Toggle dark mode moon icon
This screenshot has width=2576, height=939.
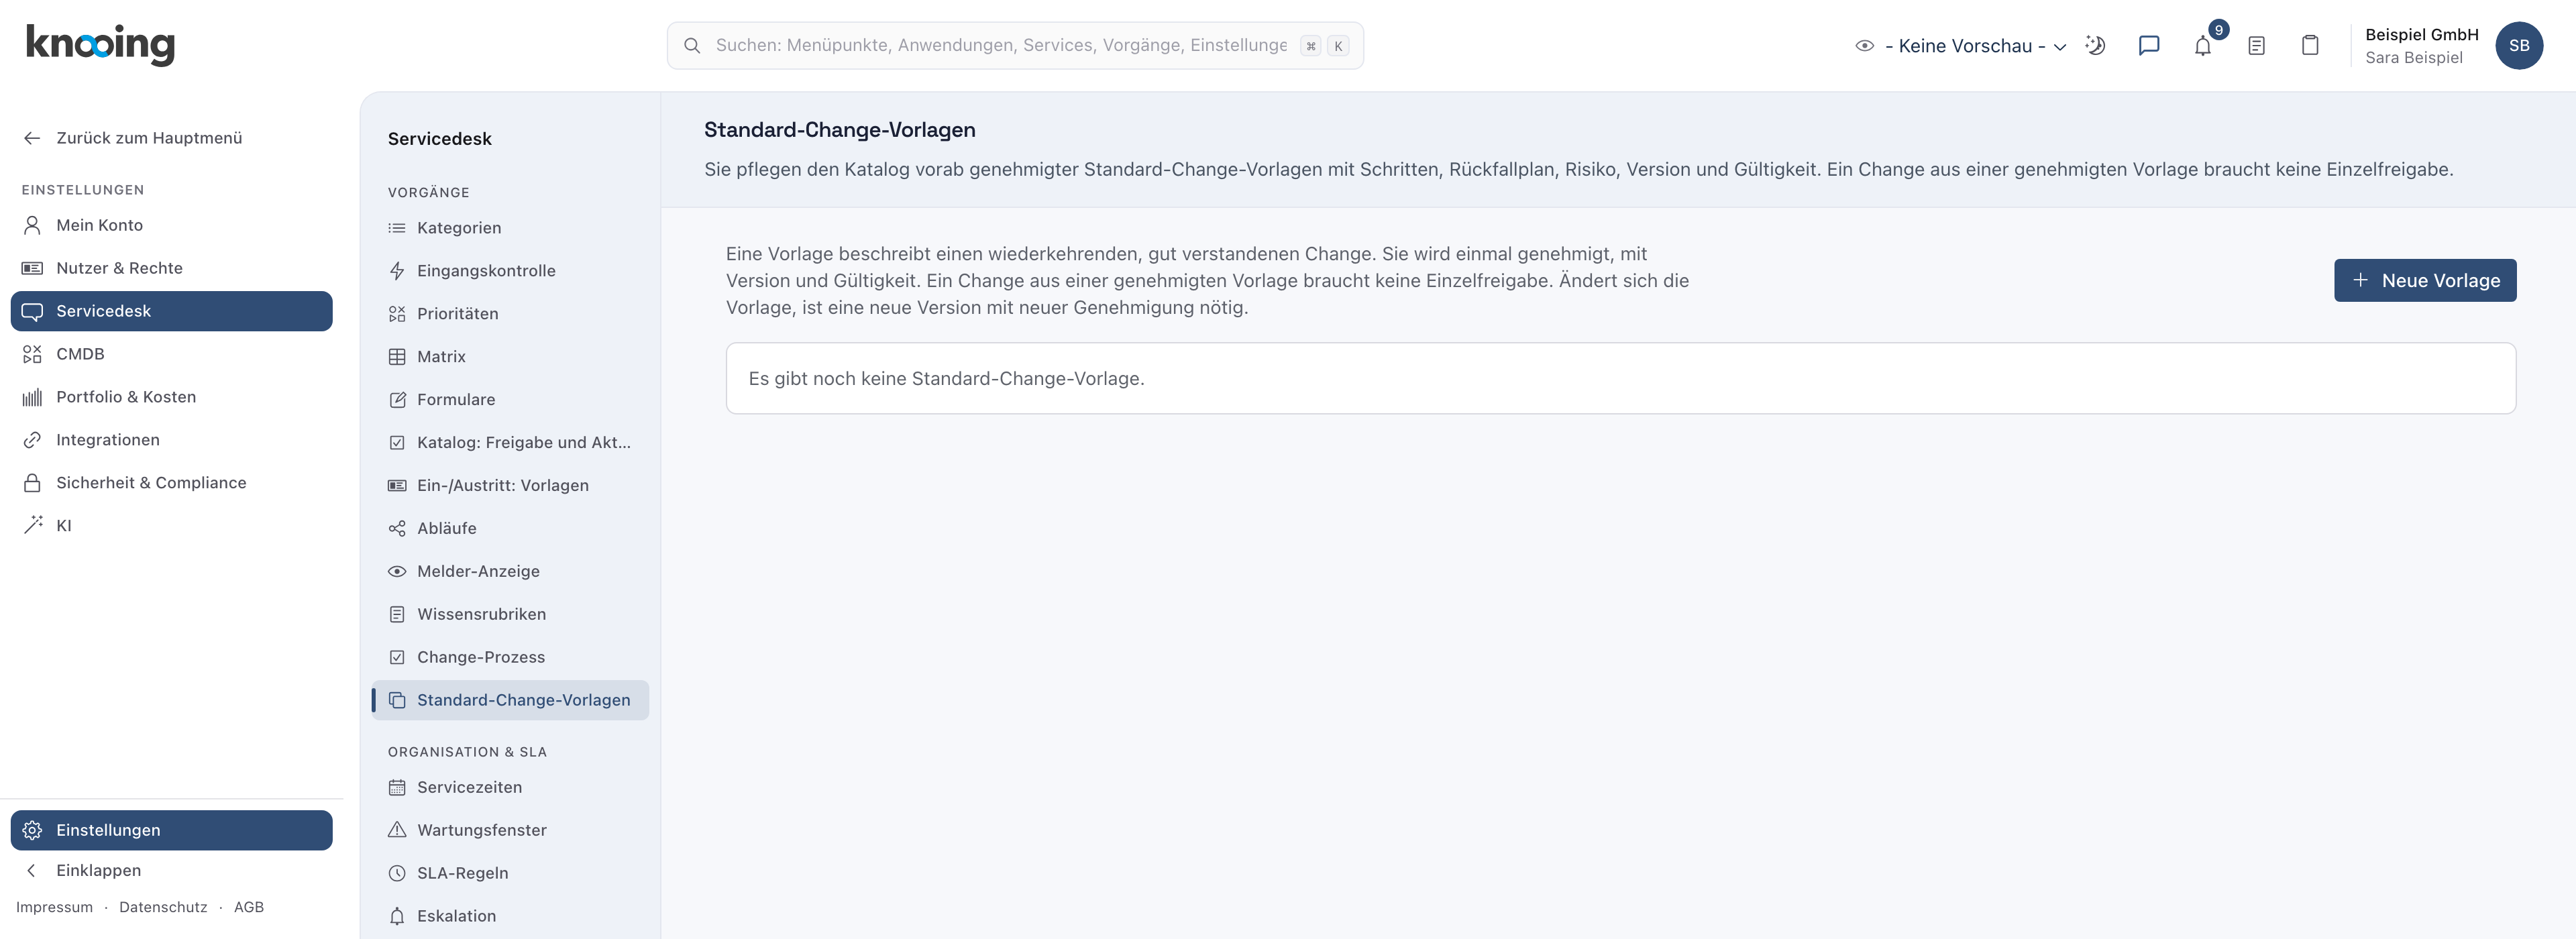pyautogui.click(x=2095, y=46)
